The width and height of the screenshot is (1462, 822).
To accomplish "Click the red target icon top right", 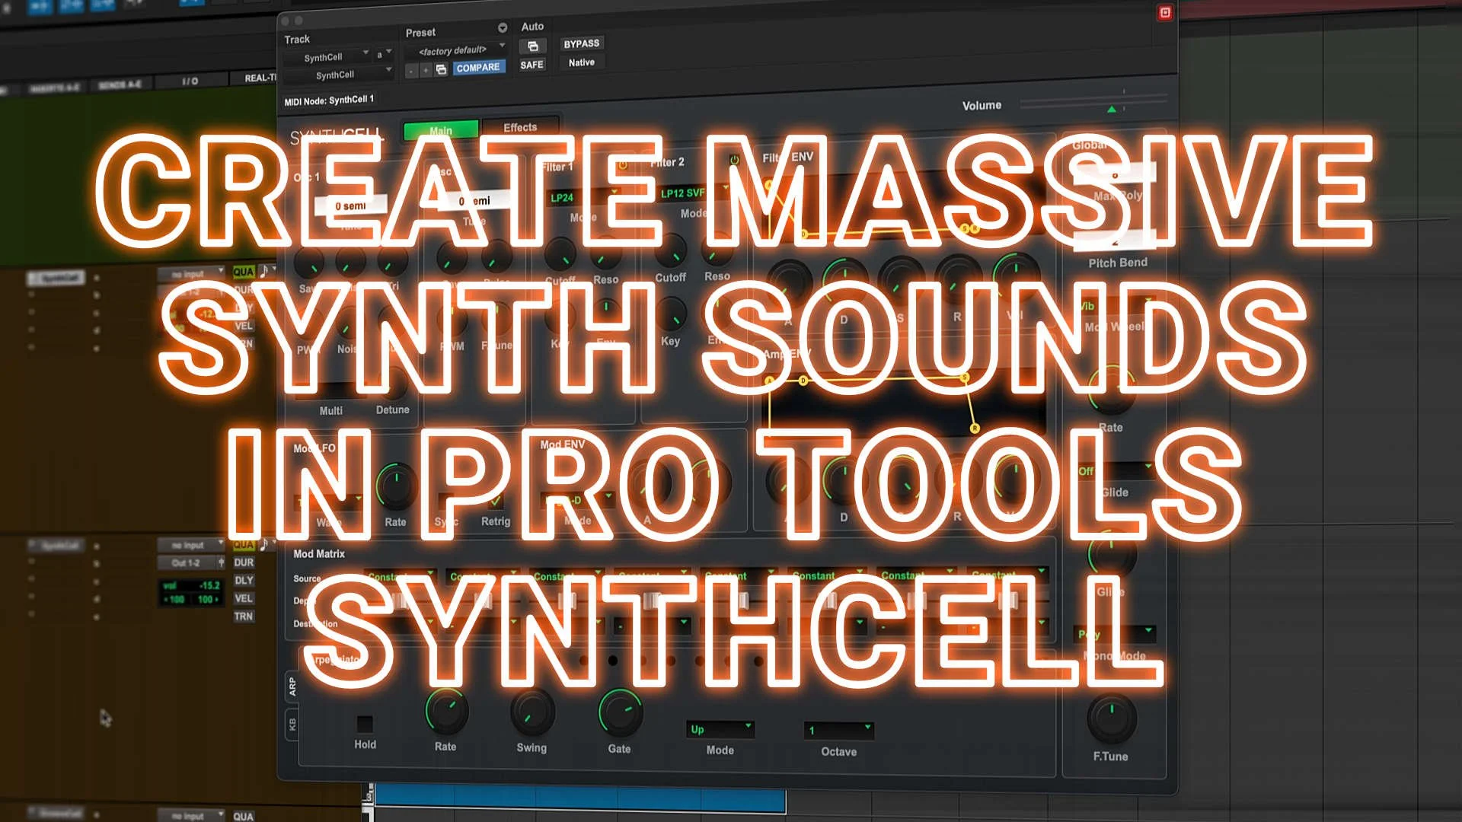I will coord(1164,13).
